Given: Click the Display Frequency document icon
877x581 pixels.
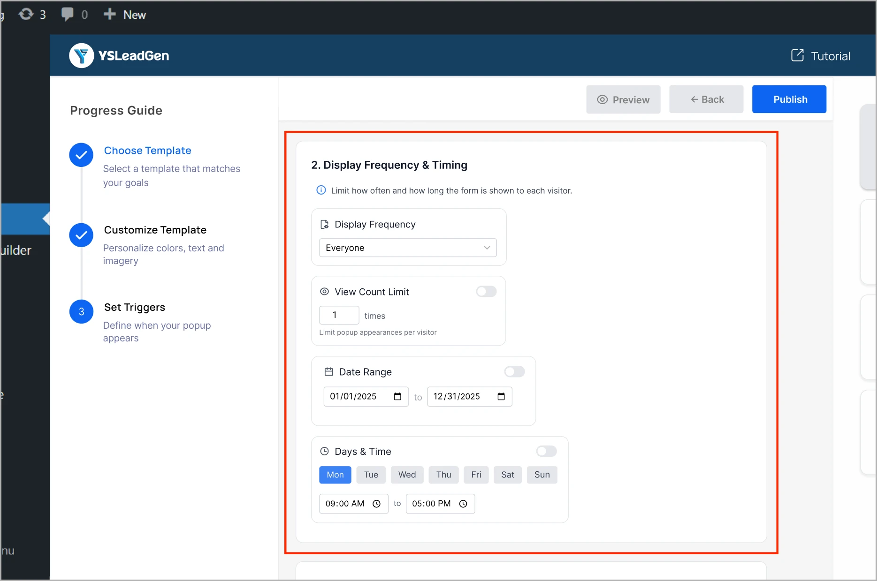Looking at the screenshot, I should [324, 224].
